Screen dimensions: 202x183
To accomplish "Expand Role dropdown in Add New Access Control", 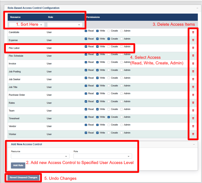I will pos(103,156).
